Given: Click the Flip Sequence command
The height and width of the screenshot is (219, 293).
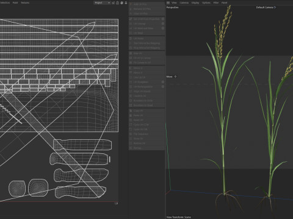Looking at the screenshot, I should point(146,134).
